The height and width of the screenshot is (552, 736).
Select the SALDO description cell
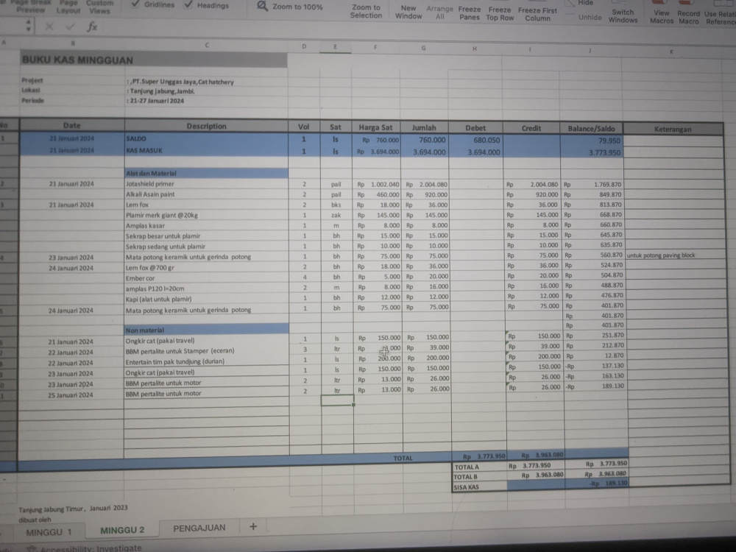207,138
